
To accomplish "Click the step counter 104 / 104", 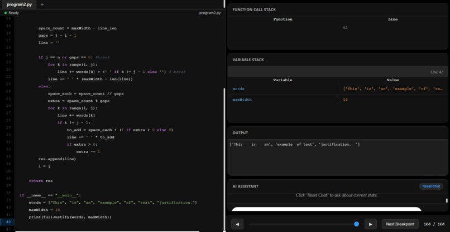I will click(x=434, y=224).
